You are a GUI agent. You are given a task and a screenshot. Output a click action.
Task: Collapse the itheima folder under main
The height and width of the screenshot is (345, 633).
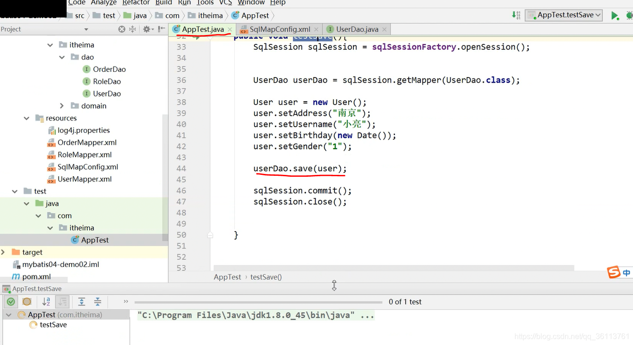pyautogui.click(x=50, y=45)
